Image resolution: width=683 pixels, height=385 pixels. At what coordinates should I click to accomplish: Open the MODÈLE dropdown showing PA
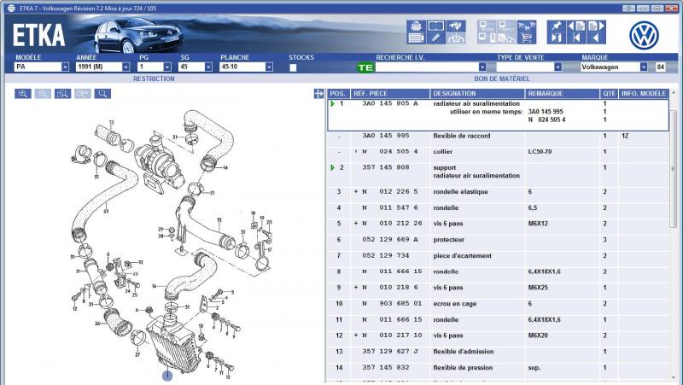click(x=42, y=67)
